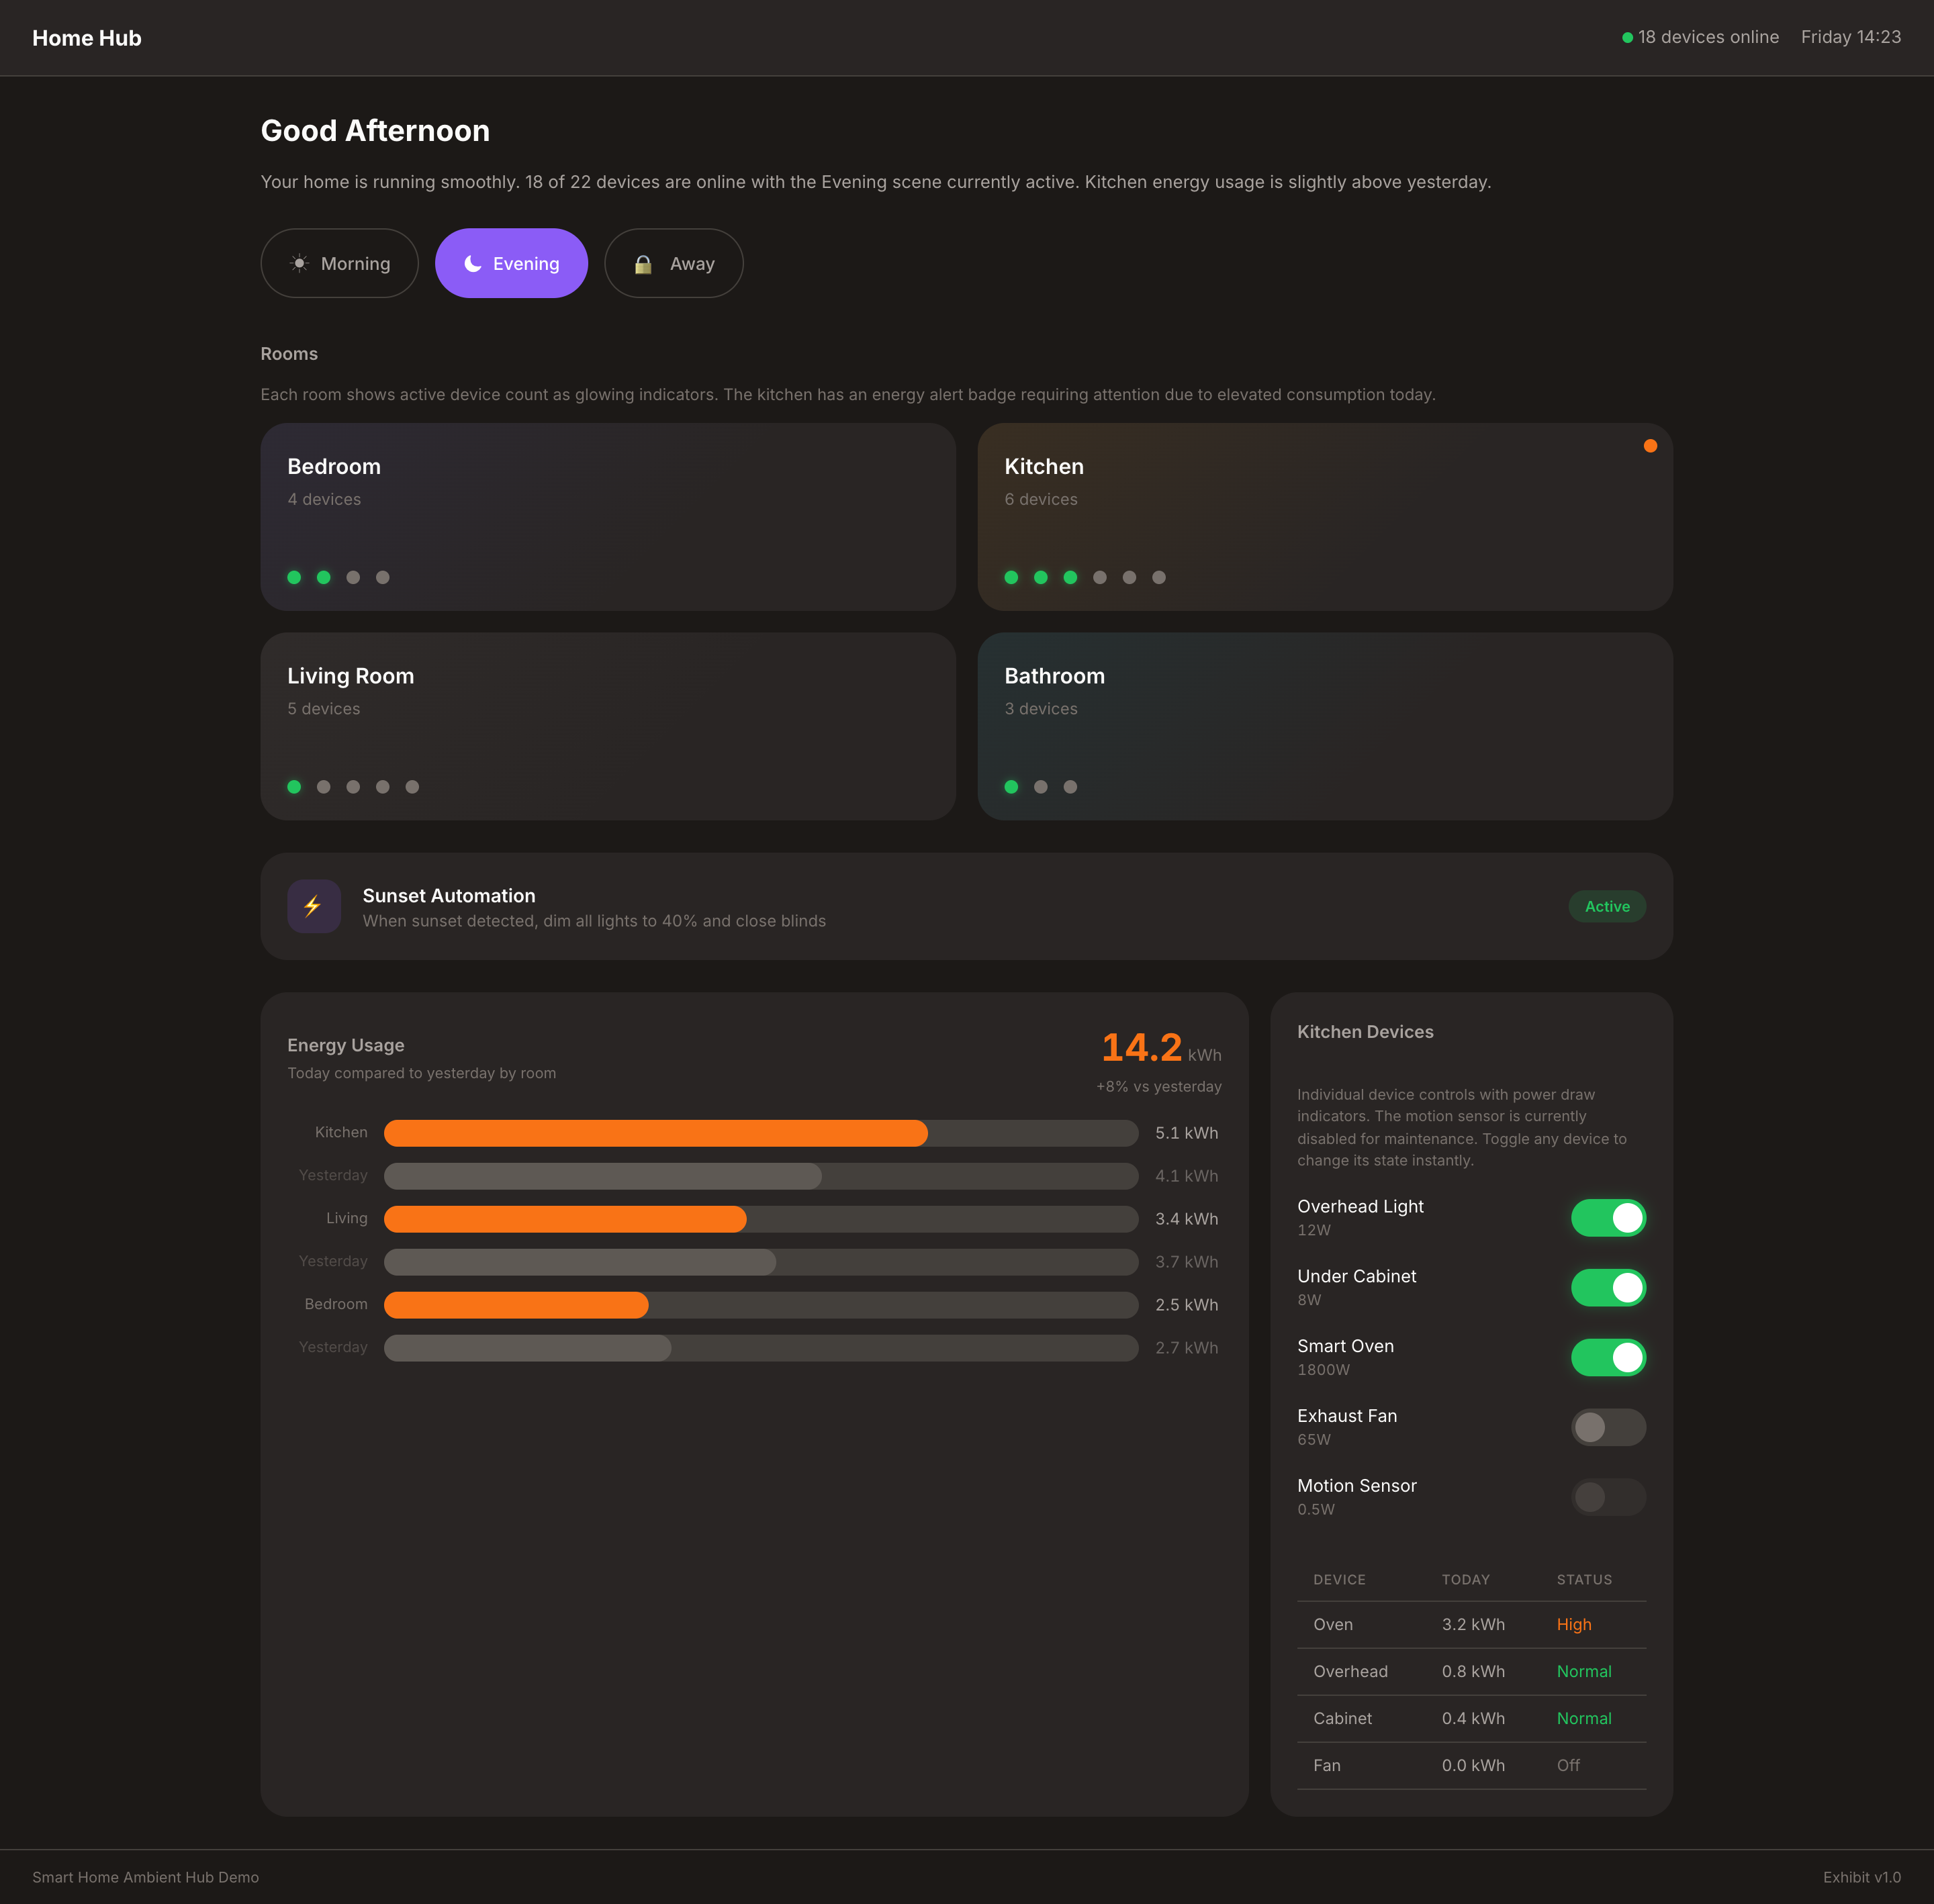Click the lightning bolt automation icon

pos(313,906)
